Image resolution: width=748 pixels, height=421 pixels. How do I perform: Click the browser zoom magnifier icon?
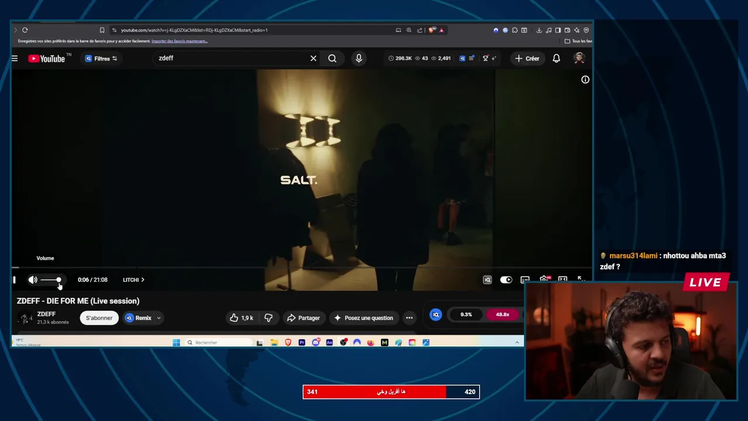click(409, 30)
